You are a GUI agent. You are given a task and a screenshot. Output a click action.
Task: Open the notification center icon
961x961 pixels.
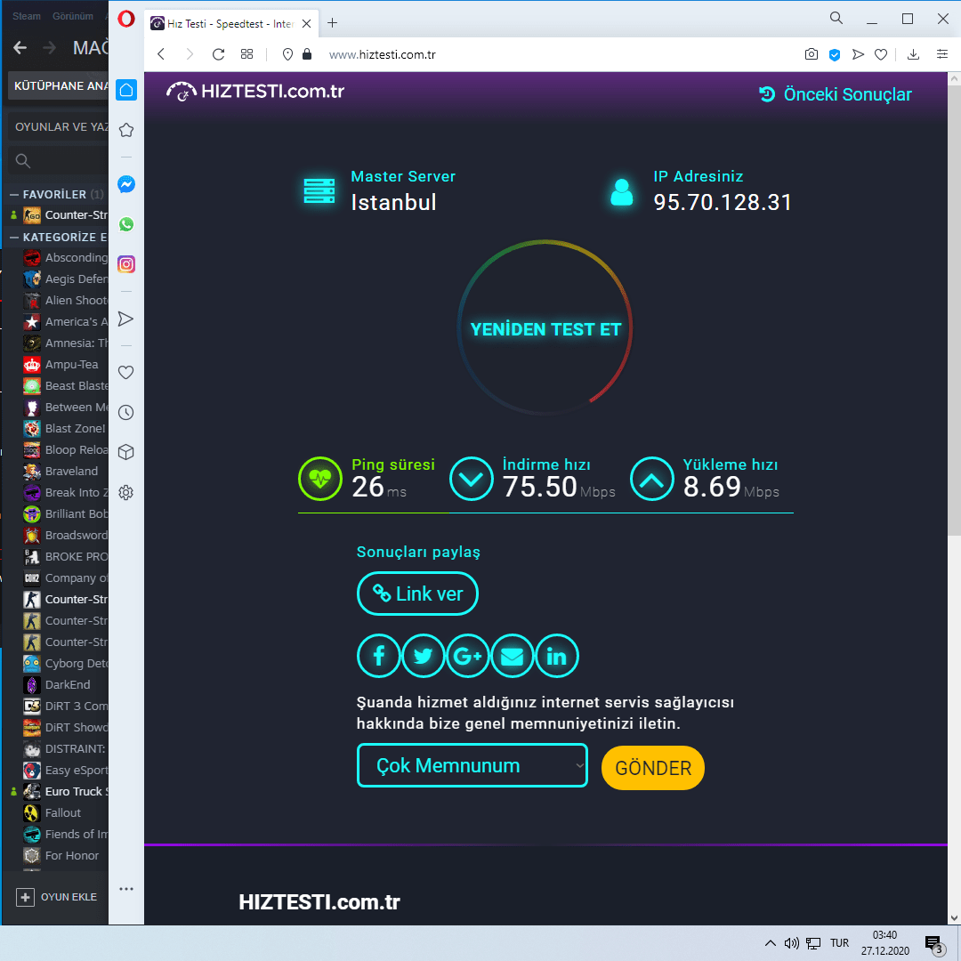pos(934,944)
